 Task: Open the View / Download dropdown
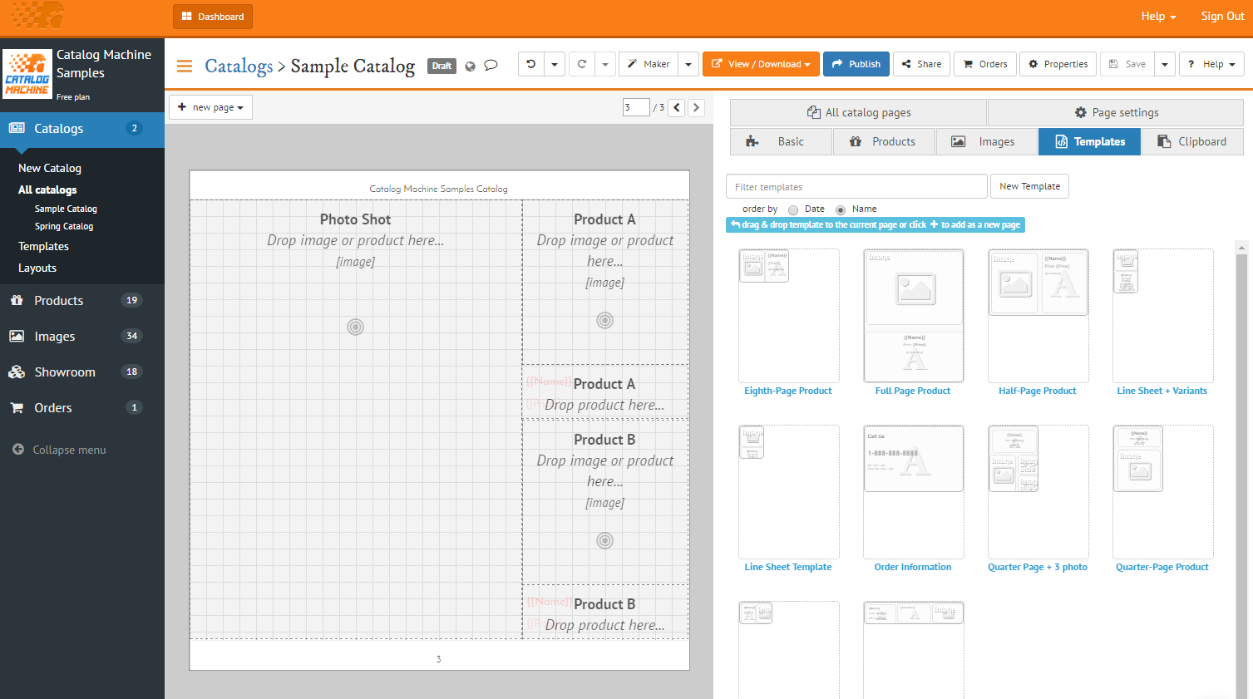761,64
